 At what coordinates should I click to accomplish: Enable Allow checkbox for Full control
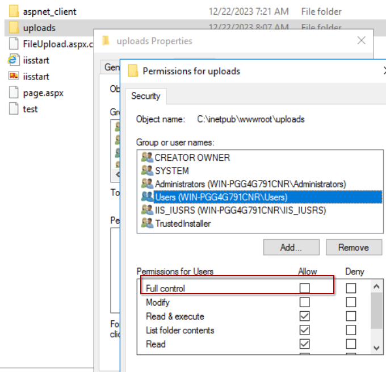tap(305, 289)
